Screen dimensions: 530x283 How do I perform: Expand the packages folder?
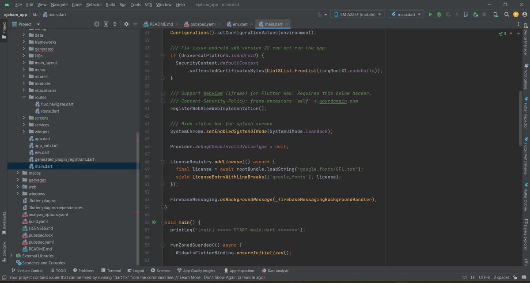tap(18, 180)
